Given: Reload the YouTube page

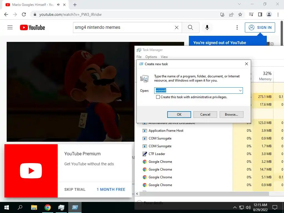Looking at the screenshot, I should coord(24,14).
